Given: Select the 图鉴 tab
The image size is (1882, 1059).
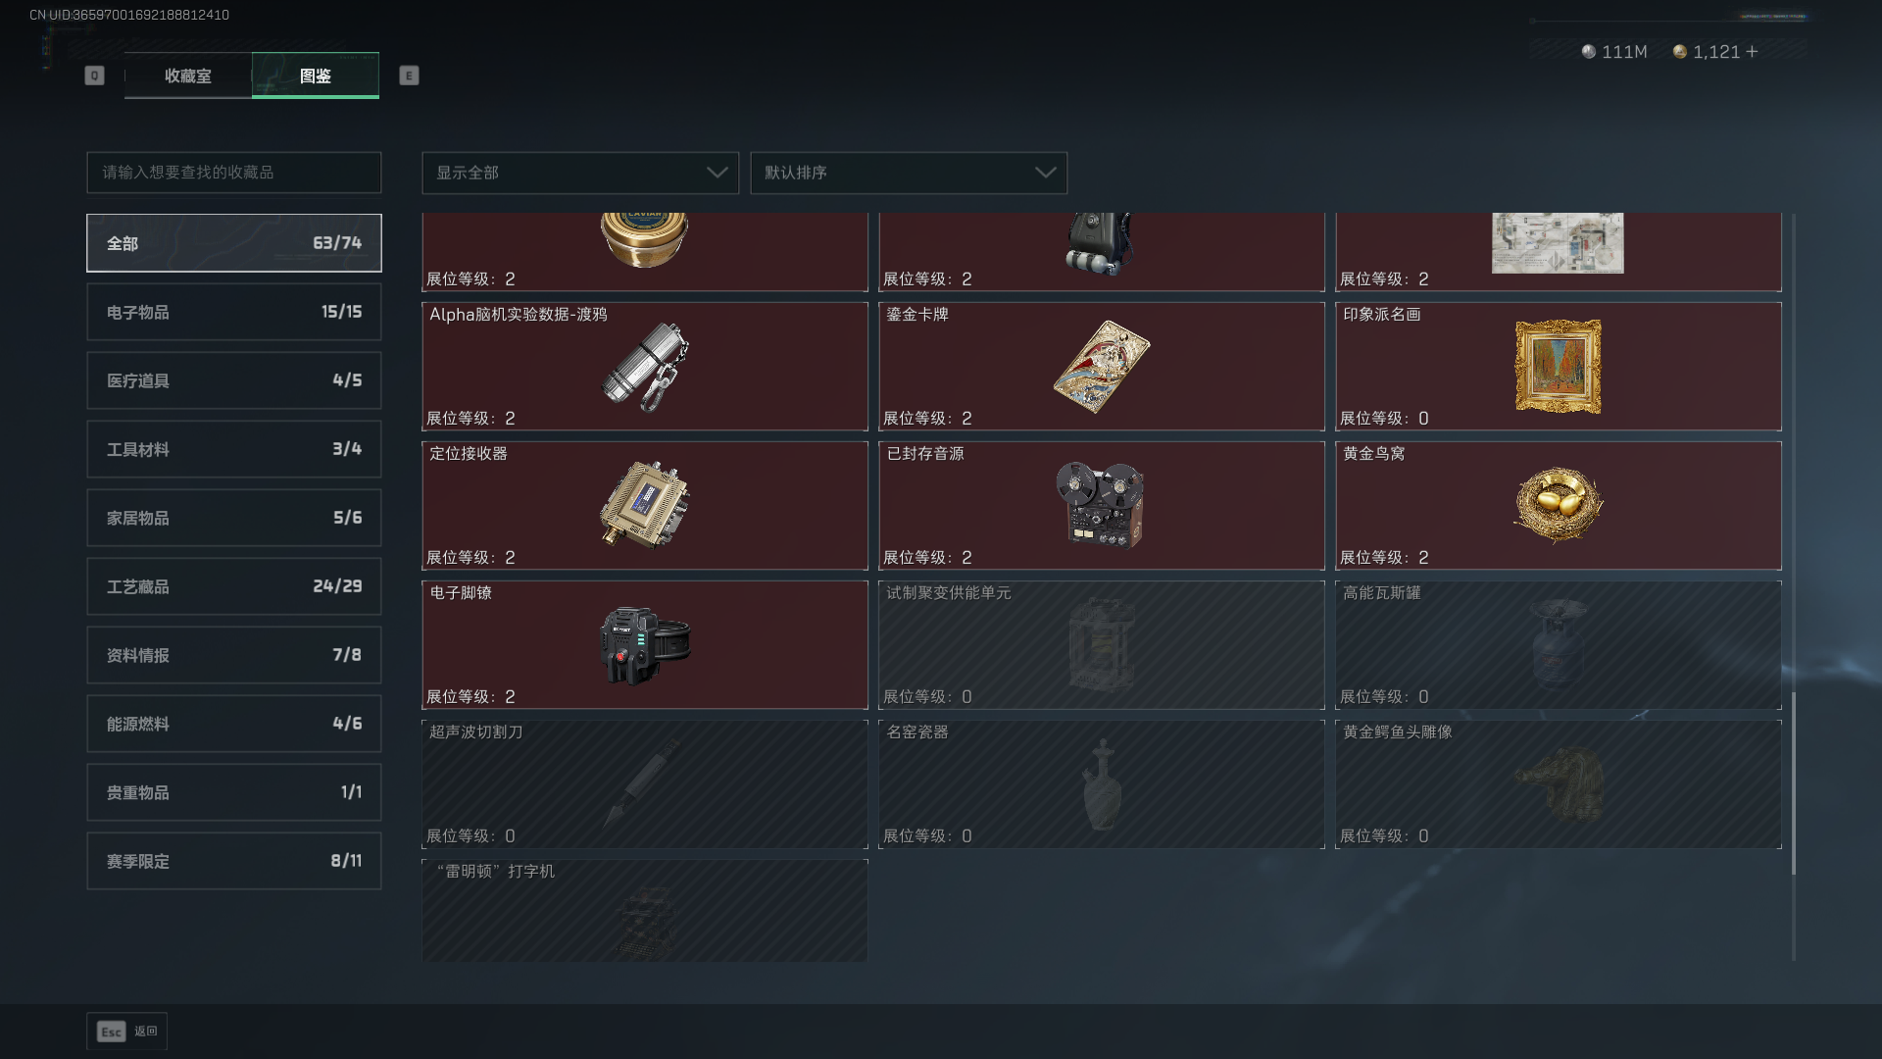Looking at the screenshot, I should click(316, 76).
